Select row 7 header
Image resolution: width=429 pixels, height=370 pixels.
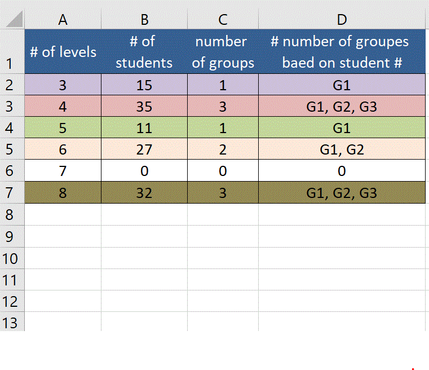(x=12, y=192)
